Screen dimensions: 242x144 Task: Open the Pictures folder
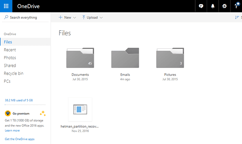tap(170, 58)
